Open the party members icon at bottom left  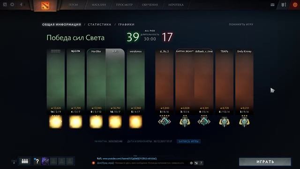coord(25,161)
